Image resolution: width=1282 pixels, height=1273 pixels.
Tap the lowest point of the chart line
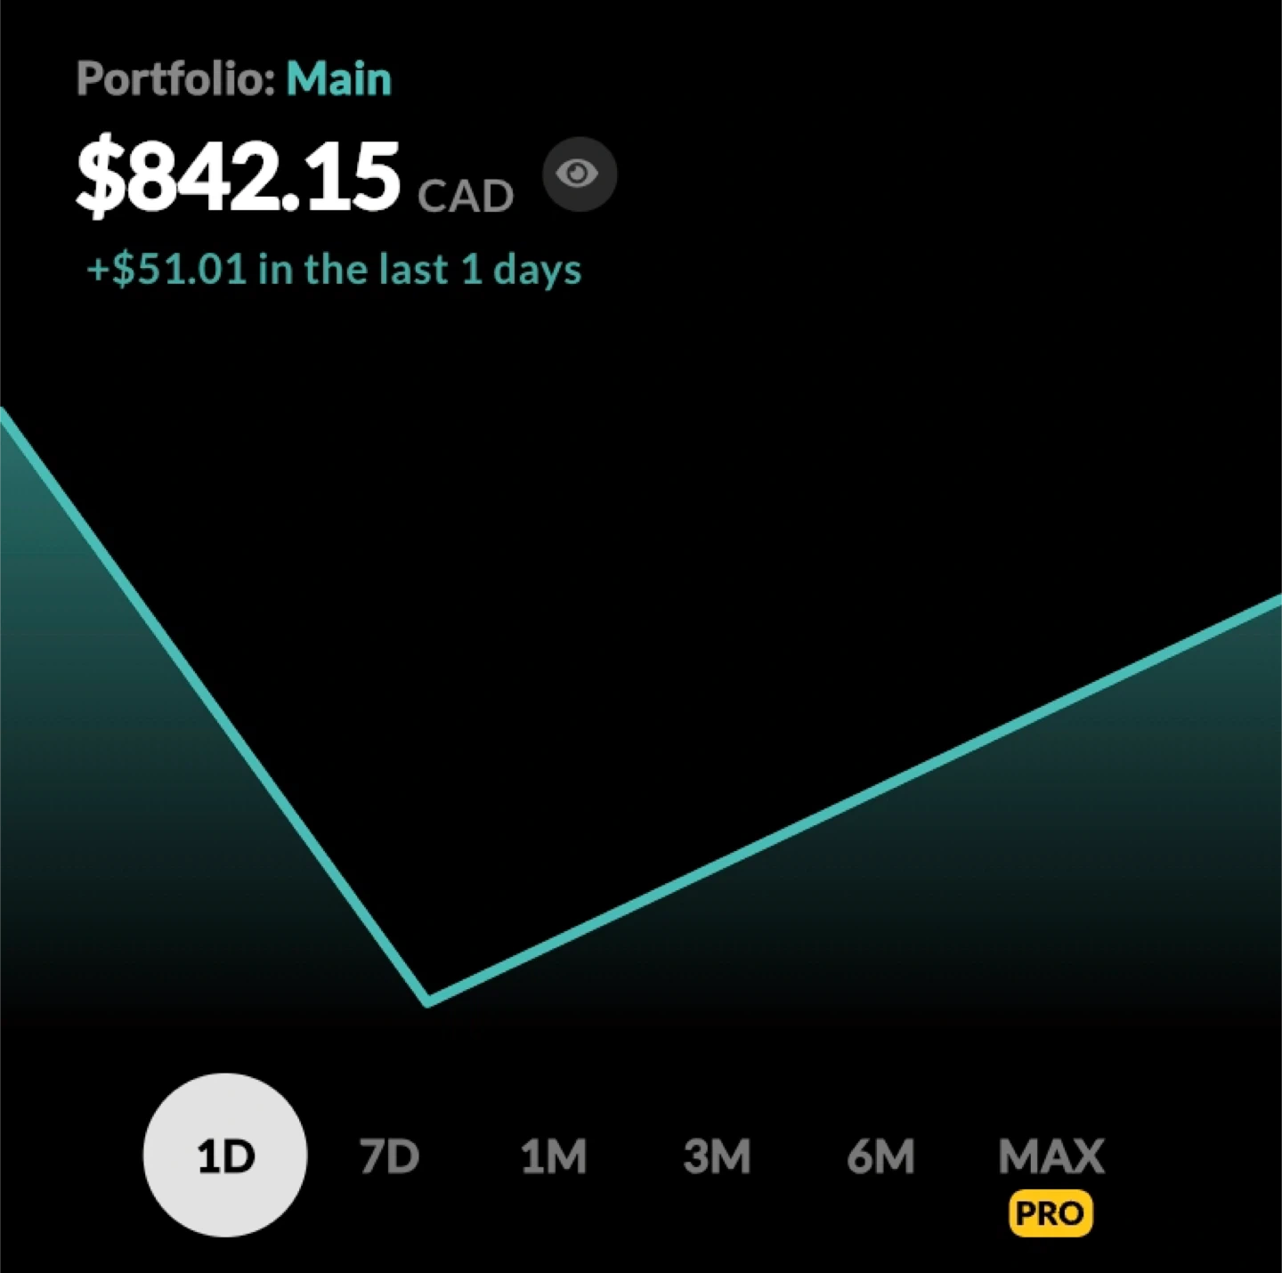pyautogui.click(x=428, y=1001)
